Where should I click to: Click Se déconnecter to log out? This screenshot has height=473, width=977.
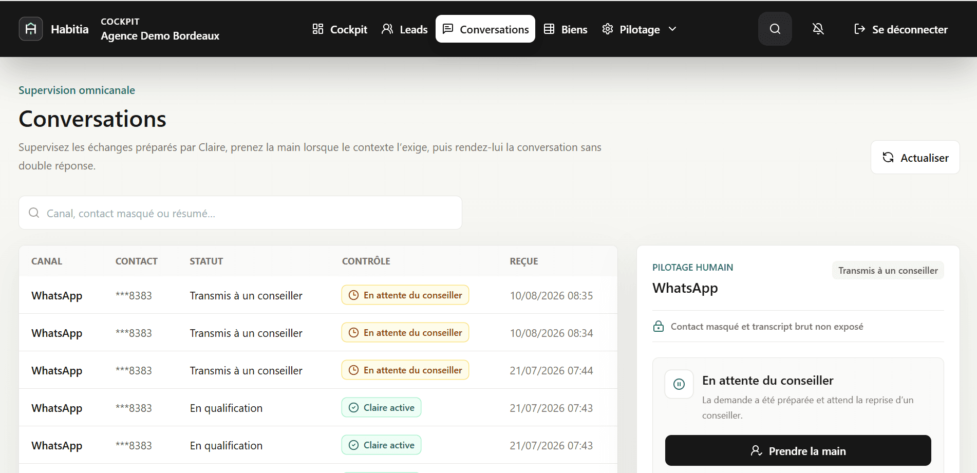[x=901, y=29]
